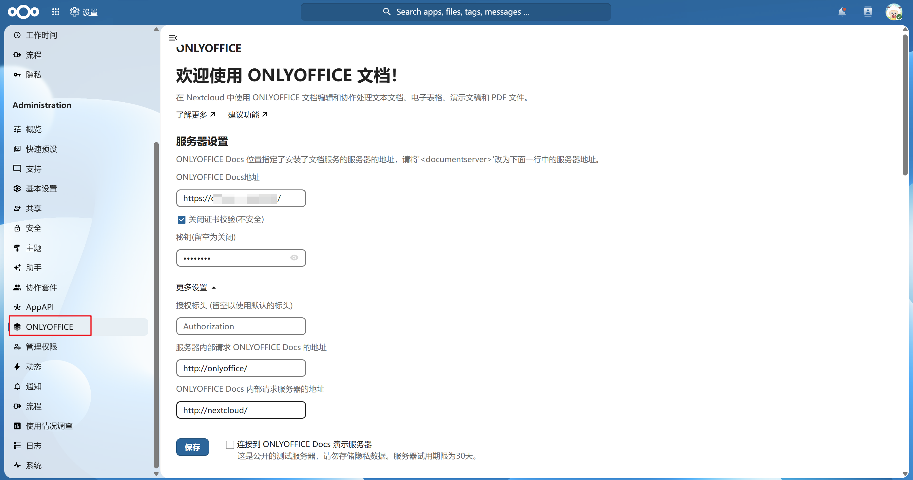This screenshot has width=913, height=480.
Task: Focus the Authorization header field
Action: (241, 326)
